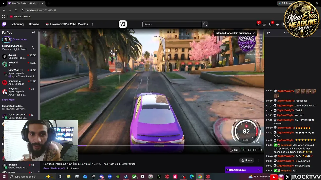Open the more options menu beside PokémonXP
The image size is (321, 180).
click(92, 24)
